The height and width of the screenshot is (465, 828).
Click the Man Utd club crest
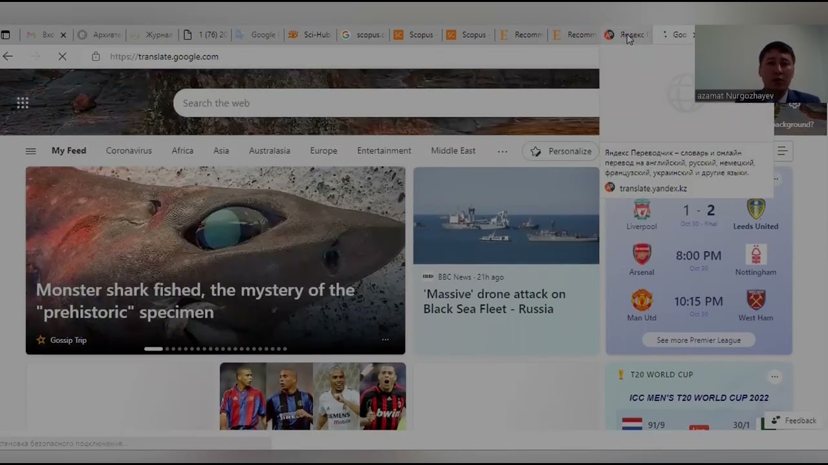[642, 300]
